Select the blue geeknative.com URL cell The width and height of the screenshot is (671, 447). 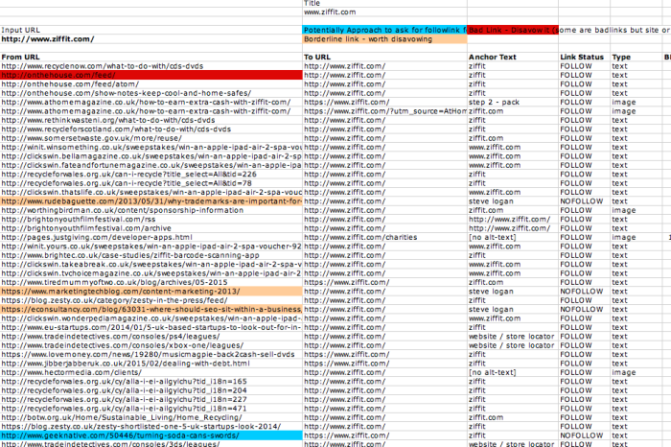(x=151, y=435)
